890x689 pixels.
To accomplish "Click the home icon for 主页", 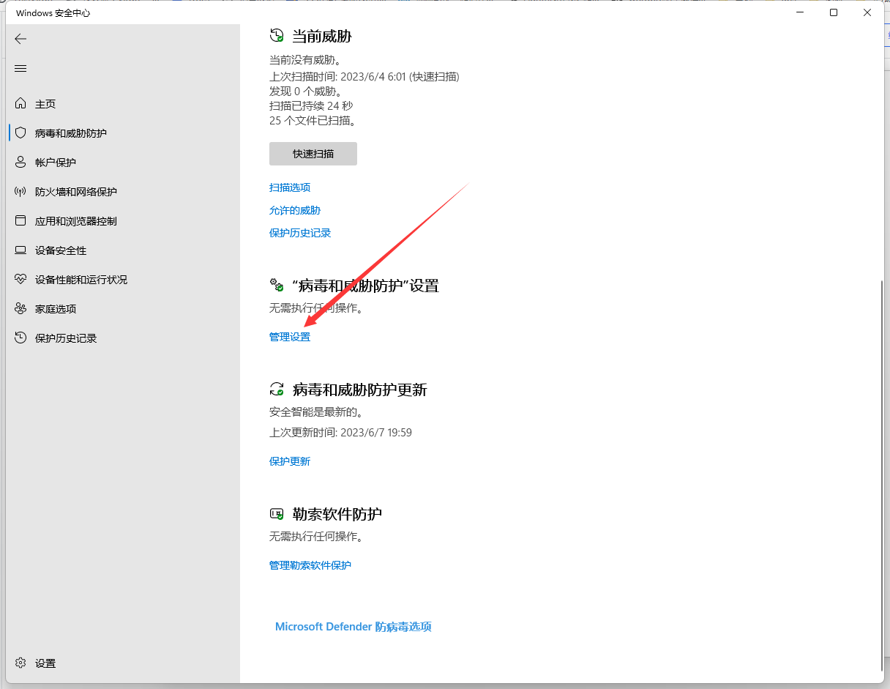I will (20, 104).
